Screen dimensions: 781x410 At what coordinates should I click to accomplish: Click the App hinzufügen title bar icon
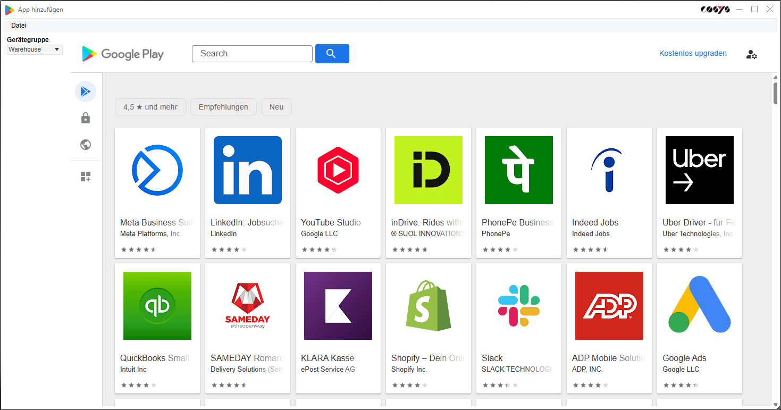(9, 10)
